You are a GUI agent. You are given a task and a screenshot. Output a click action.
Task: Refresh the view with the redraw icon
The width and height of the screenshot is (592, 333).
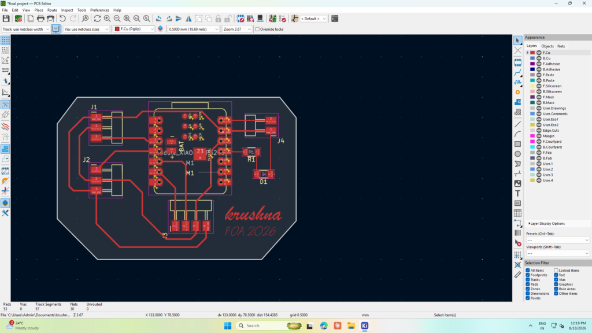coord(97,18)
